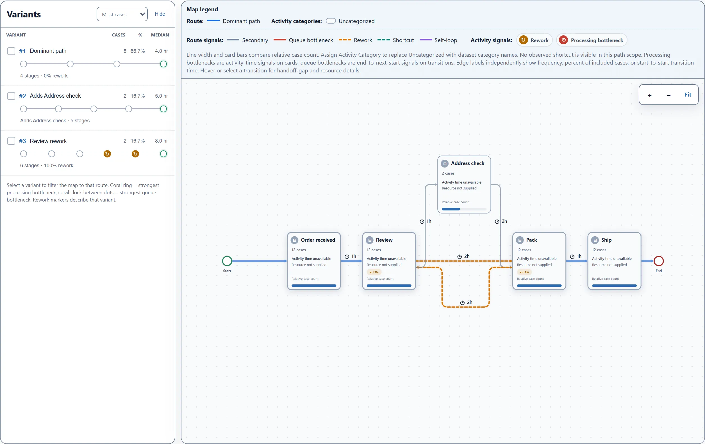Click the Uncategorized category swatch in legend

point(331,21)
